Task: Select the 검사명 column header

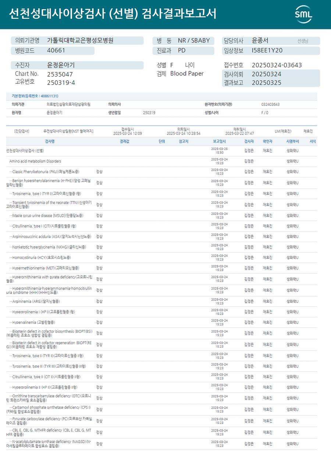Action: pos(50,141)
